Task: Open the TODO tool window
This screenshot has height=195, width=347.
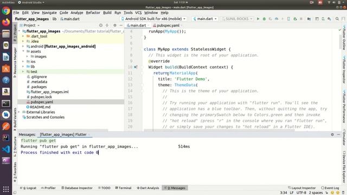Action: [104, 188]
